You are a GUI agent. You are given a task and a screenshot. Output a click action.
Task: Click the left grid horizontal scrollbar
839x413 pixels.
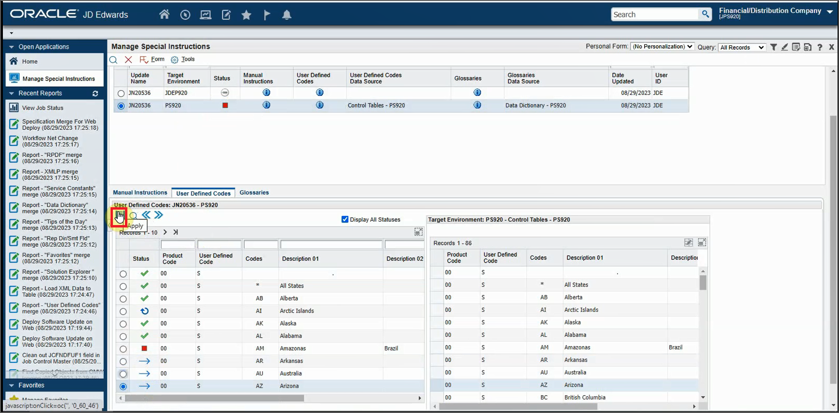215,398
